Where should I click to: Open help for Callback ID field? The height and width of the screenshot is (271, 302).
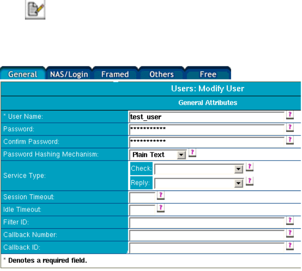click(290, 246)
